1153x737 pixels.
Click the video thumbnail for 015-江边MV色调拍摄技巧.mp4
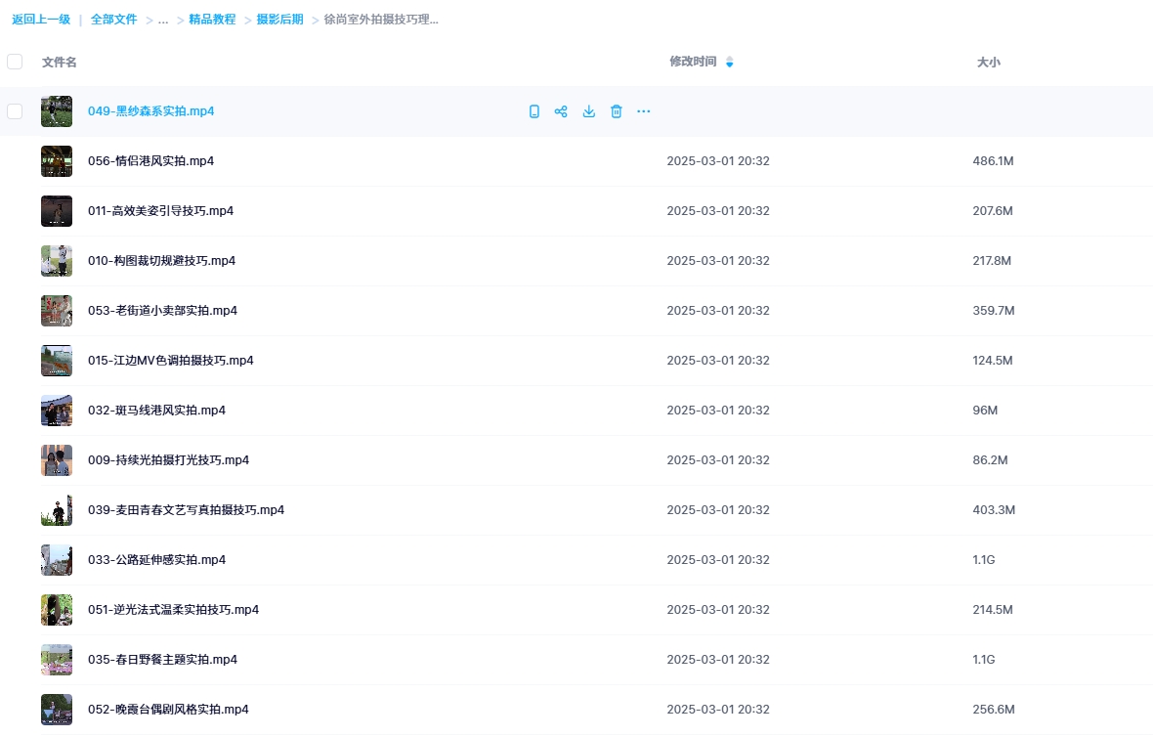57,361
